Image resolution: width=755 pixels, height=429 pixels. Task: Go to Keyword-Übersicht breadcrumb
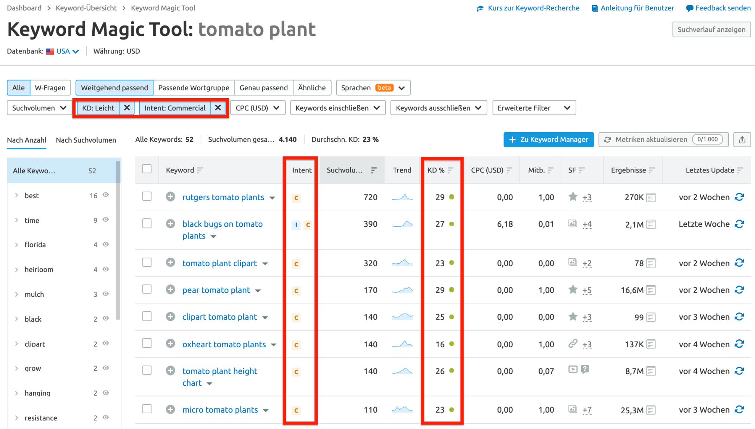(86, 8)
